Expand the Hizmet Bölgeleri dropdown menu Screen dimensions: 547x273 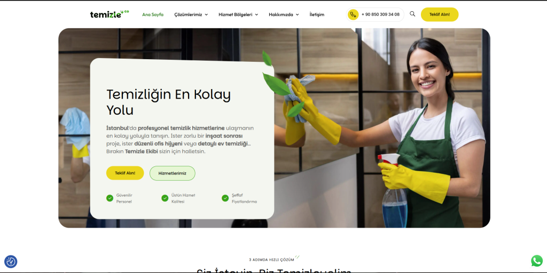[238, 14]
